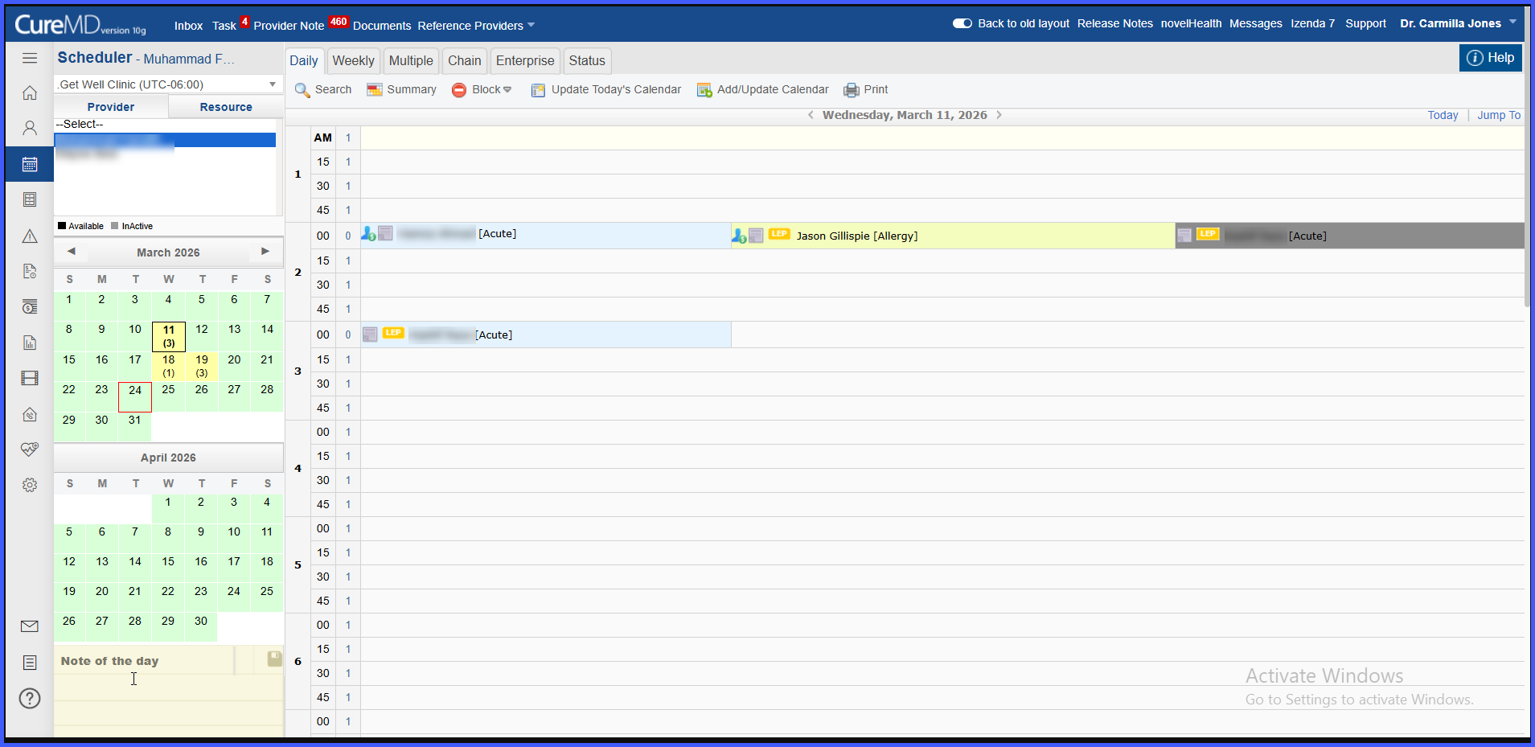Open Jason Gillispie Allergy appointment
Screen dimensions: 1535x747
click(856, 236)
